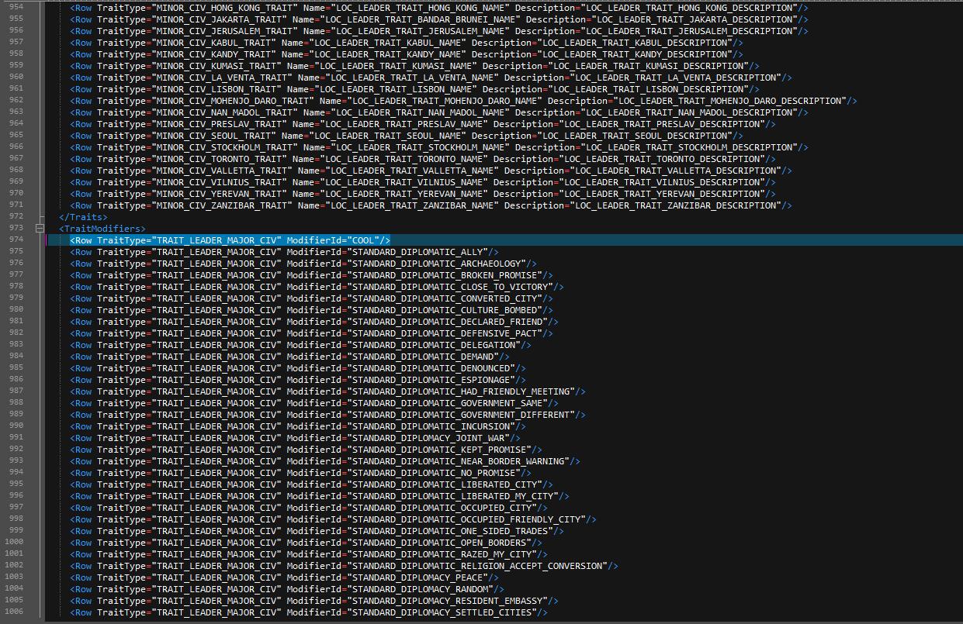Click STANDARD_DIPLOMACY_JOINT_WAR modifier value
The image size is (963, 624).
(x=430, y=438)
